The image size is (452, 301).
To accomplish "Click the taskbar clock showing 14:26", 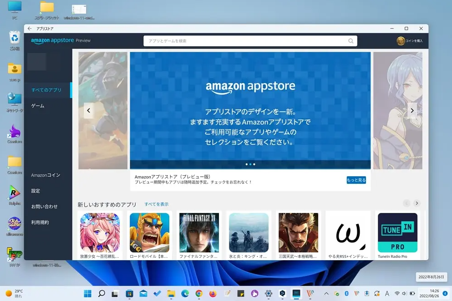I will click(x=430, y=294).
